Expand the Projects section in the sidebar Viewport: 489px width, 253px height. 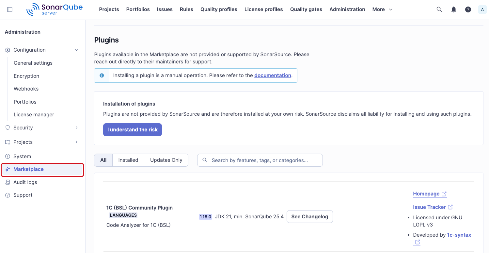pyautogui.click(x=76, y=142)
